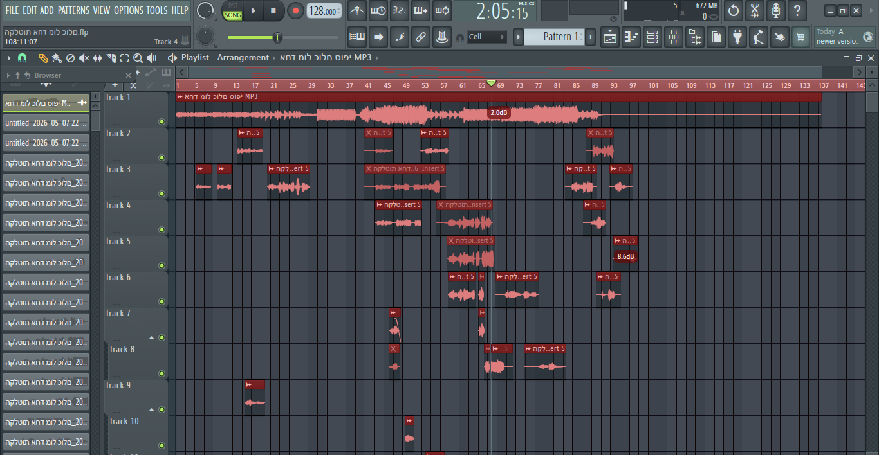This screenshot has width=879, height=455.
Task: Select the Playback tool in playlist
Action: [153, 58]
